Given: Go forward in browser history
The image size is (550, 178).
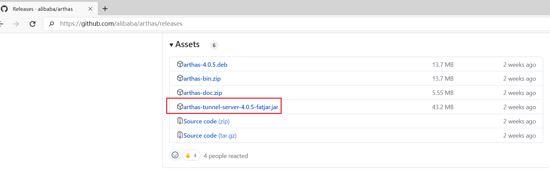Looking at the screenshot, I should [16, 24].
